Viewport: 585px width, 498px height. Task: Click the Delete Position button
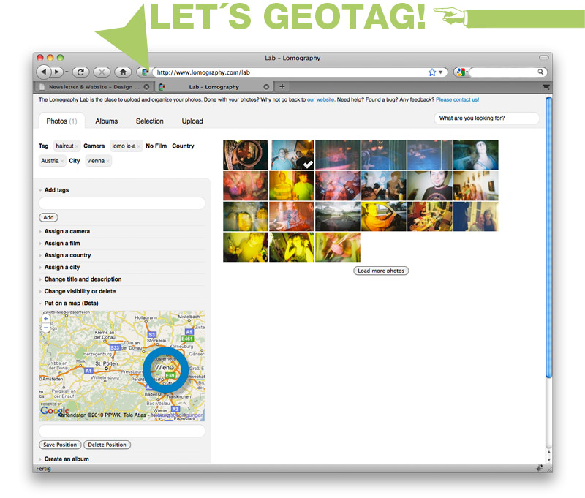pyautogui.click(x=107, y=445)
